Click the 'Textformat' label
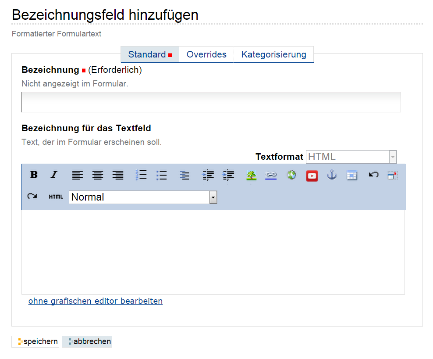This screenshot has width=433, height=359. pos(279,157)
